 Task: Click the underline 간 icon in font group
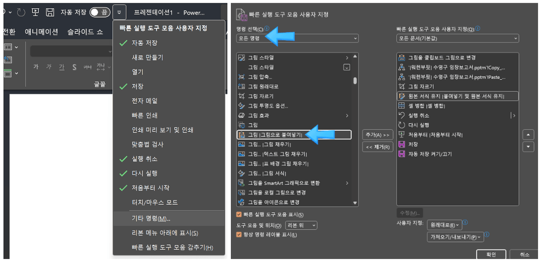coord(62,67)
